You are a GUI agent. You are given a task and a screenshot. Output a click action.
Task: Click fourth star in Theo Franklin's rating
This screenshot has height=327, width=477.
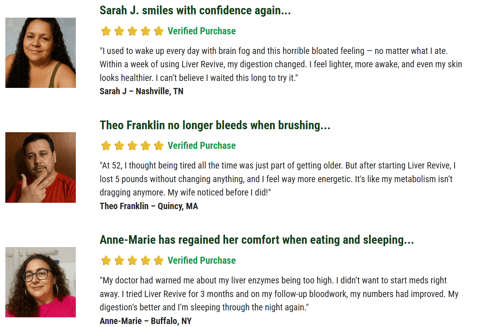[146, 146]
